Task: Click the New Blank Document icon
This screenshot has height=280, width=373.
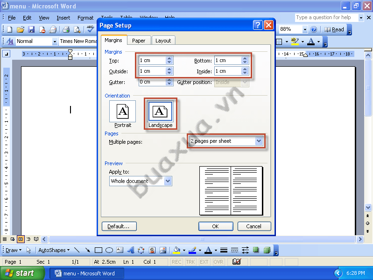Action: pos(9,29)
